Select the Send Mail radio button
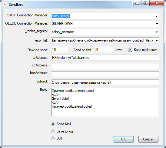 point(53,124)
